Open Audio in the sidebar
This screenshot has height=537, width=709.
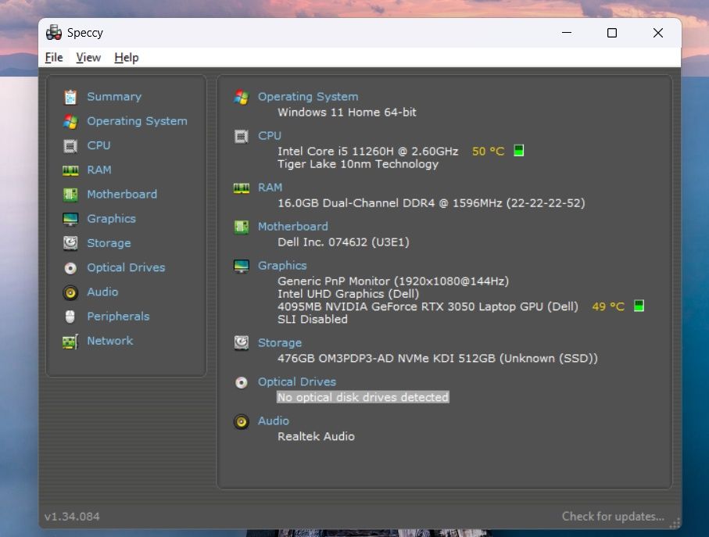102,292
